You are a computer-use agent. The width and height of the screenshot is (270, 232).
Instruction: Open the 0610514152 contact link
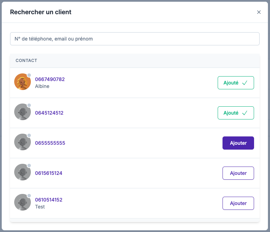point(49,200)
